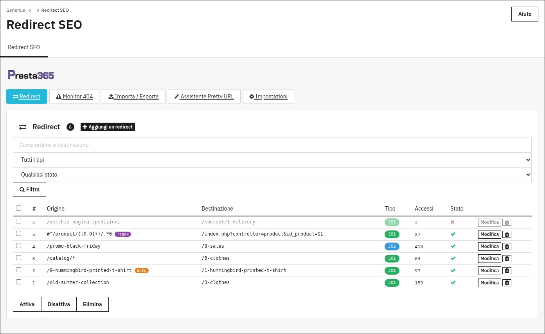Open the 'Qualsiasi stato' status dropdown
545x334 pixels.
click(x=272, y=175)
